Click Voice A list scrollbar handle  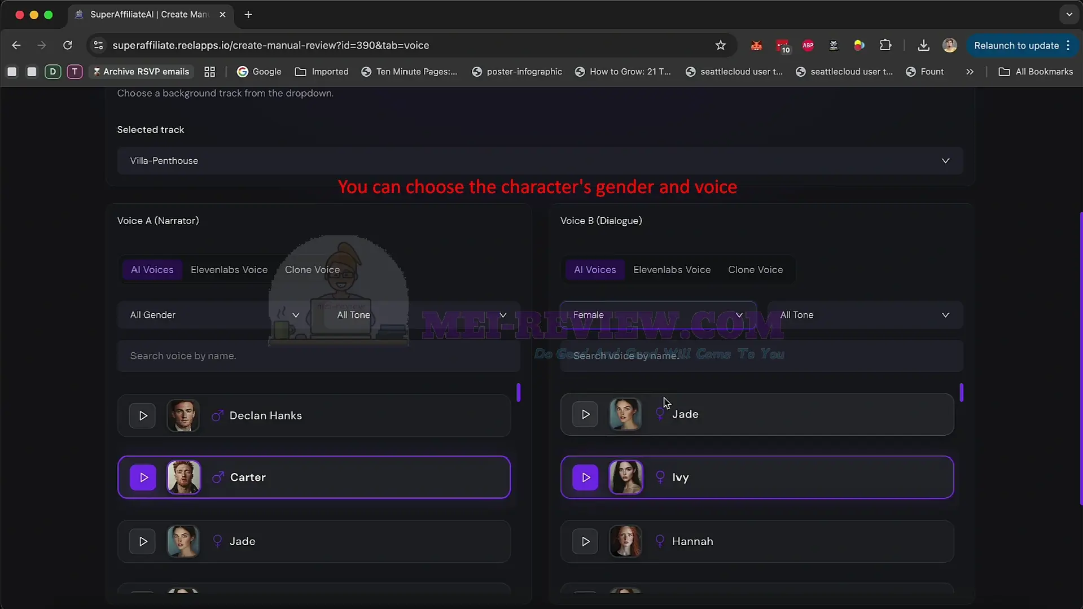[x=519, y=392]
